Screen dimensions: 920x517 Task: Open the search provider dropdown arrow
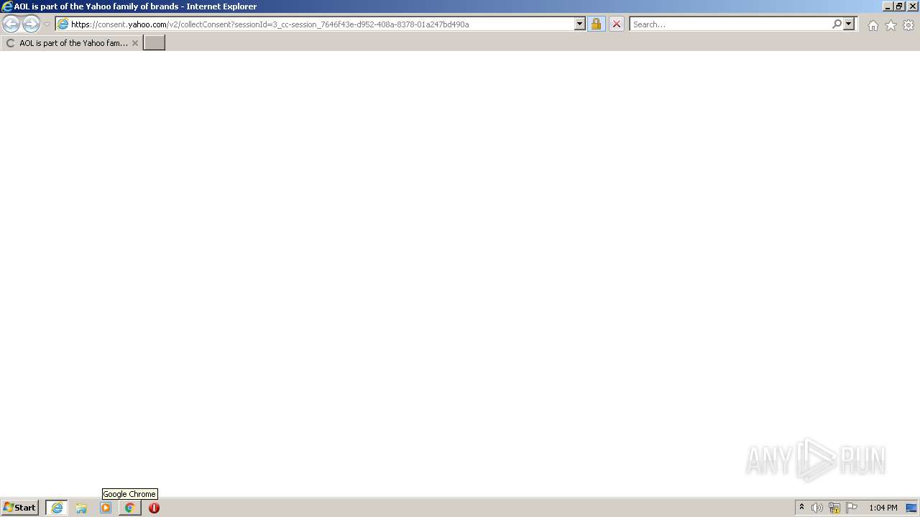point(849,24)
